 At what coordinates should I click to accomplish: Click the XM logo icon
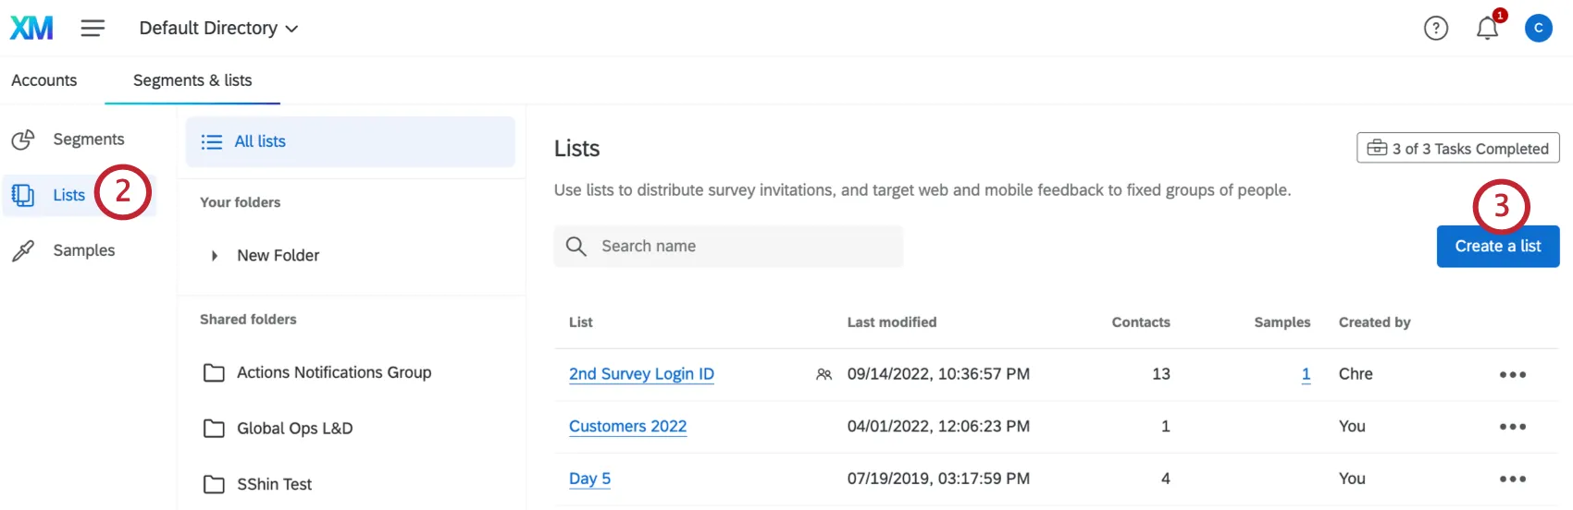pos(31,28)
